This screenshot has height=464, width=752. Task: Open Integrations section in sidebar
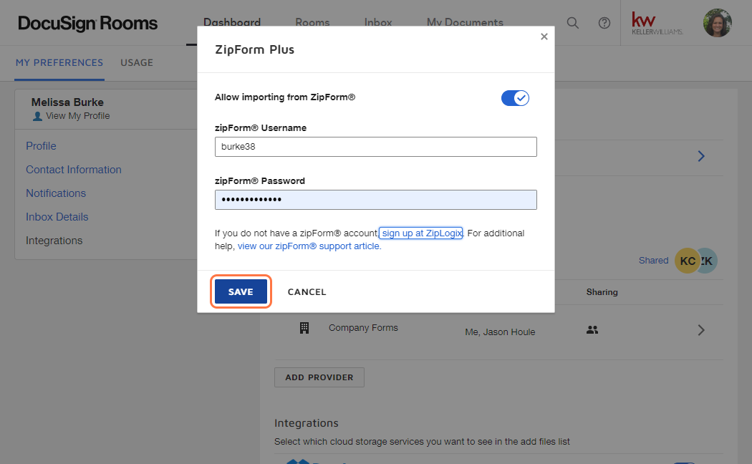(54, 241)
